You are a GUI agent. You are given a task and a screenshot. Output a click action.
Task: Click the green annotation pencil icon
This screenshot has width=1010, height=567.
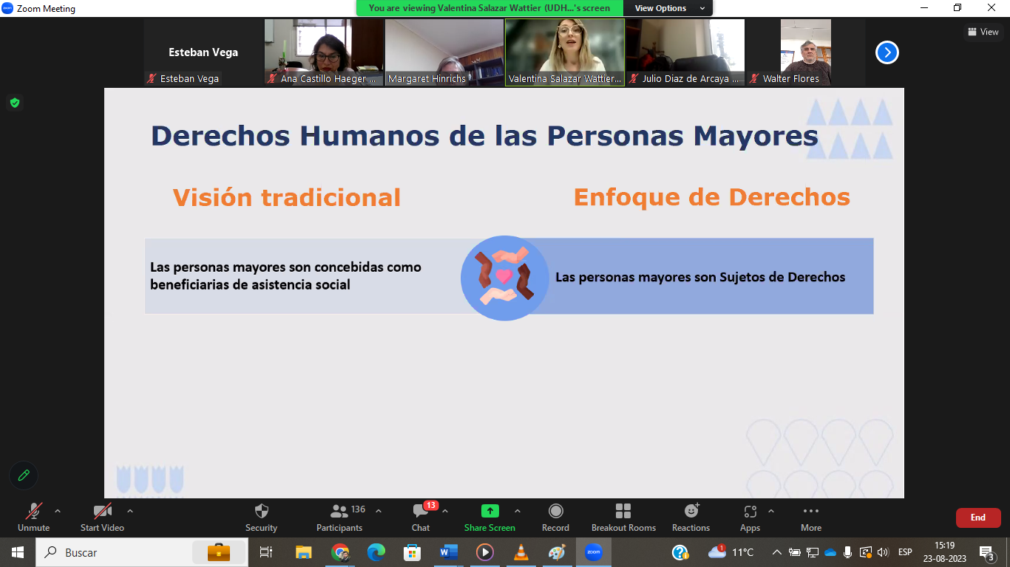(24, 475)
